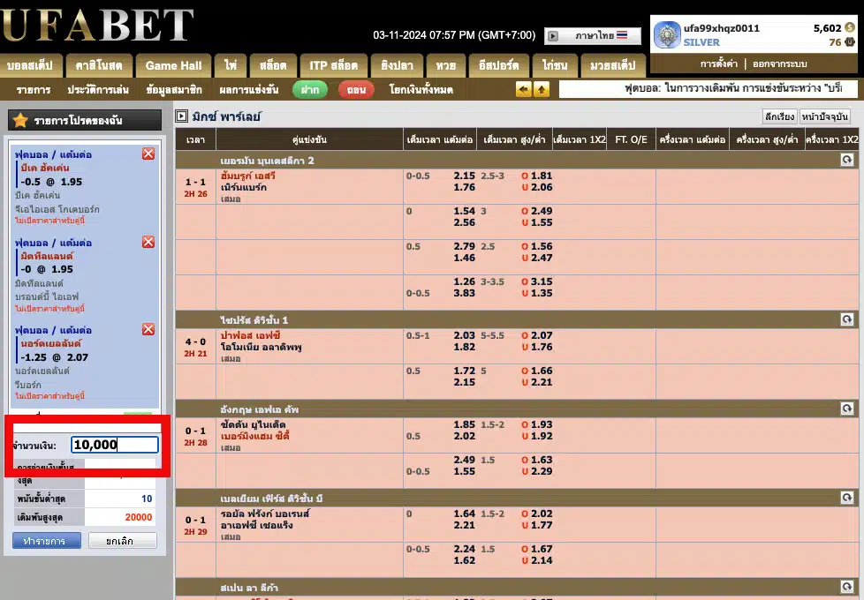Click the play icon beside มิกซ์ พาร์เลย์
This screenshot has height=600, width=864.
point(181,116)
